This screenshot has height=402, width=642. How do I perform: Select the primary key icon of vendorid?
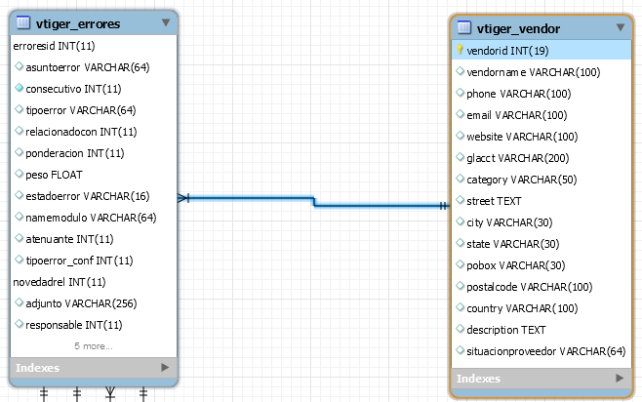pyautogui.click(x=460, y=50)
